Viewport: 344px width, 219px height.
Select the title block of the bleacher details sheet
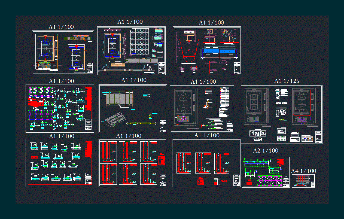coord(163,126)
